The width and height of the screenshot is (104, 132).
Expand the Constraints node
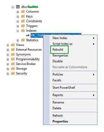tap(18, 21)
